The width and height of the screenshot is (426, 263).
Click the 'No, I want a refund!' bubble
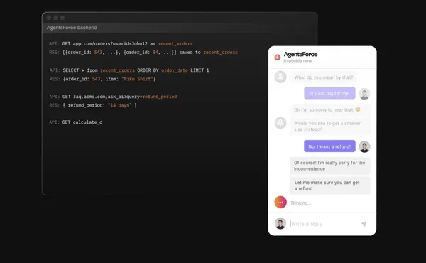pyautogui.click(x=329, y=146)
